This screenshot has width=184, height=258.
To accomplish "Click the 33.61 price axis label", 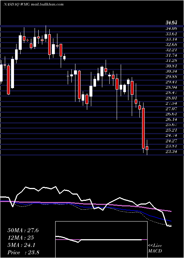I will point(171,34).
